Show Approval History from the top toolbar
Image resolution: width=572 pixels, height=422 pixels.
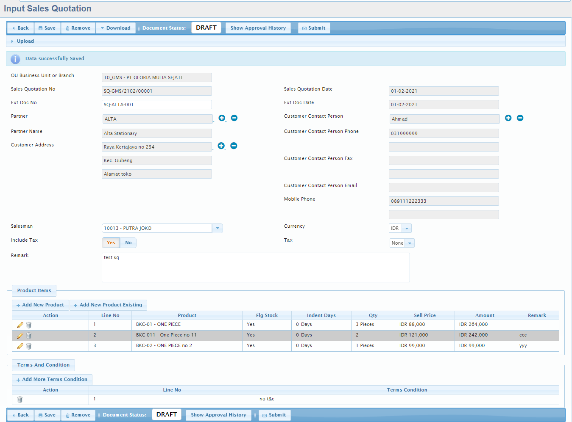(x=258, y=28)
